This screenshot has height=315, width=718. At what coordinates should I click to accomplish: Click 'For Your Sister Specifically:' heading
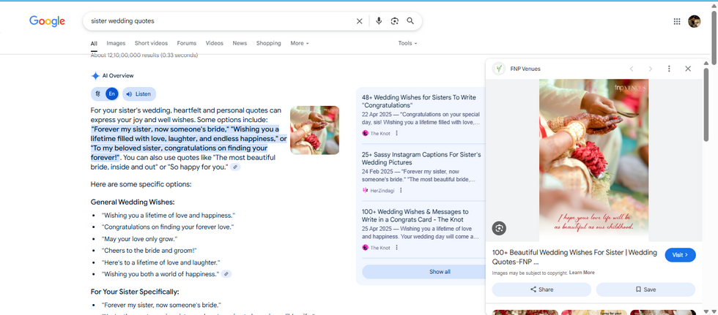[135, 292]
